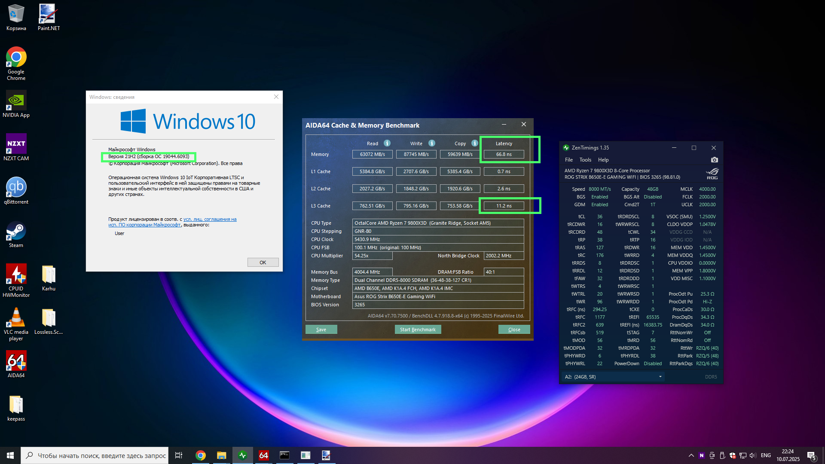
Task: Click the VSOC (SMU) 1.2500V value
Action: point(707,217)
